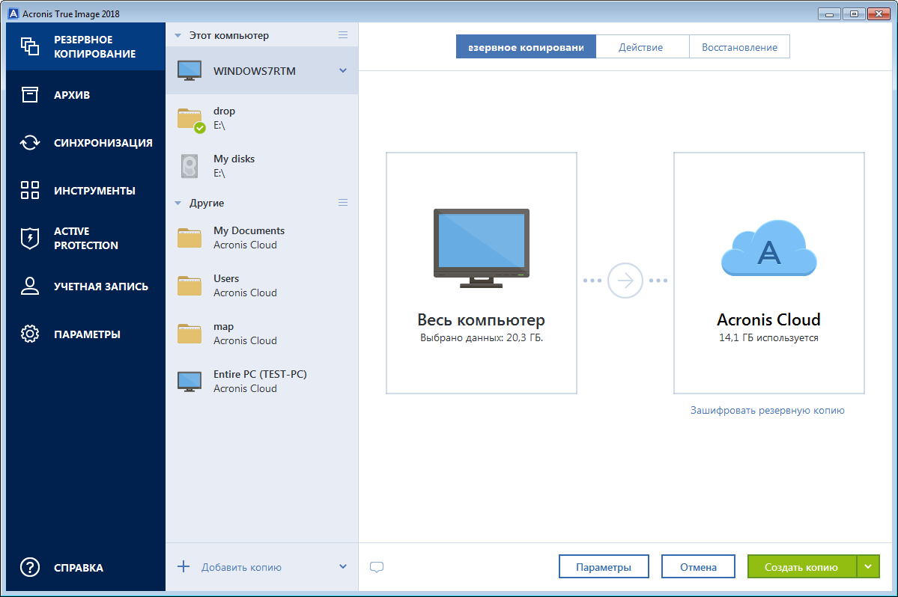Open the Tools grid icon
Screen dimensions: 898x597
(30, 190)
